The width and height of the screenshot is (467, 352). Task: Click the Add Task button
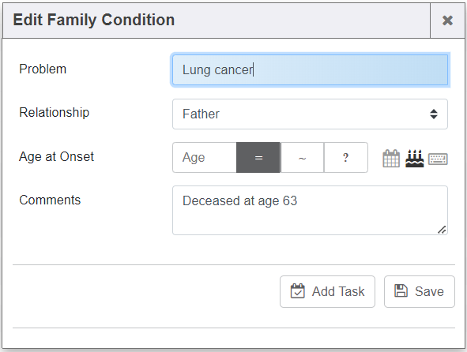click(x=327, y=291)
